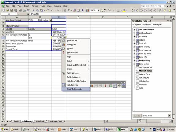Screen dimensions: 176x132
Task: Click the AutoSum sigma icon
Action: (69, 10)
